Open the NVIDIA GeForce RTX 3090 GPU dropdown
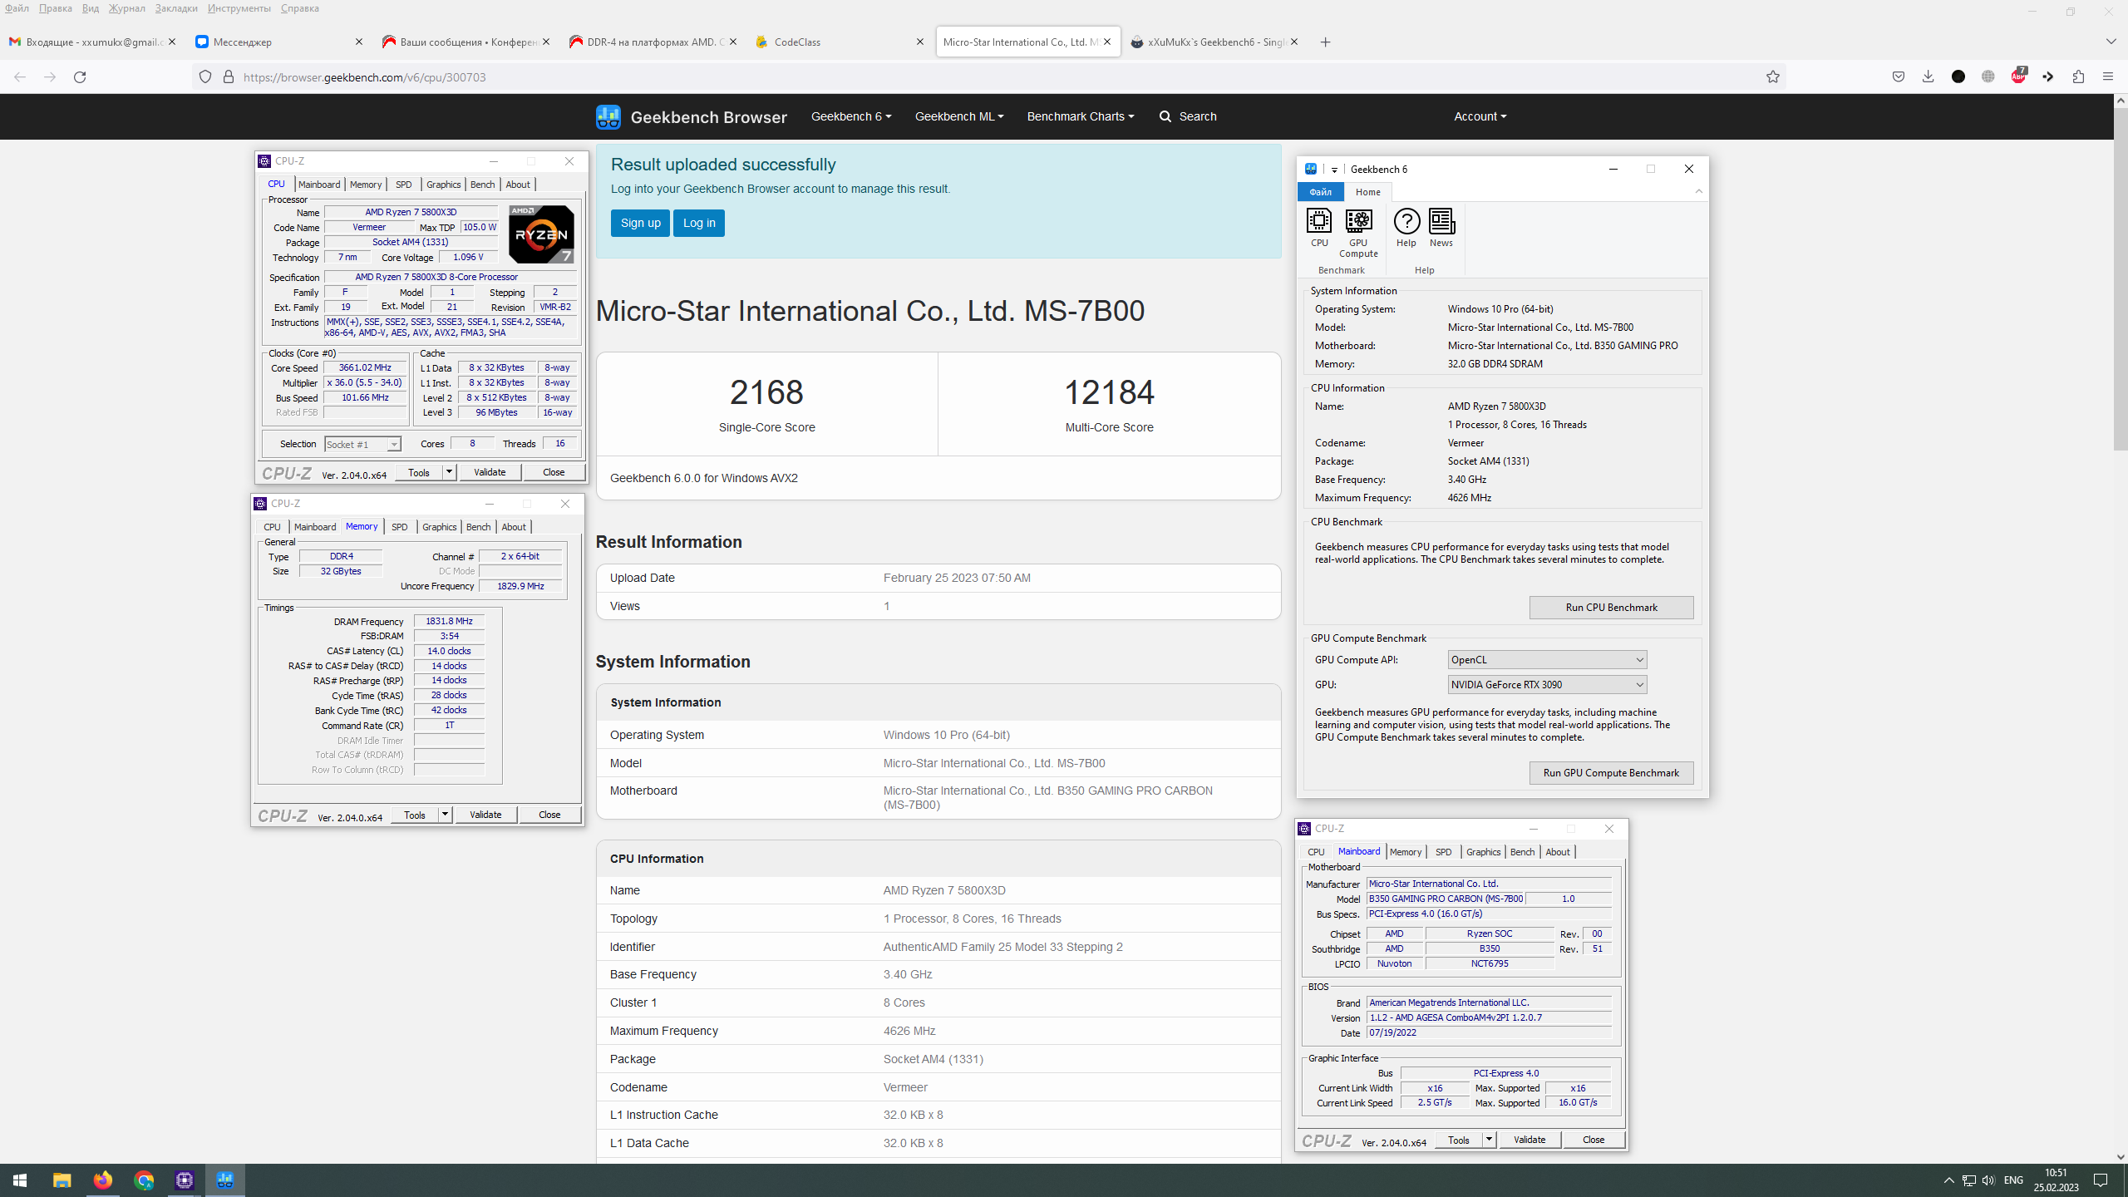This screenshot has height=1197, width=2128. point(1547,685)
